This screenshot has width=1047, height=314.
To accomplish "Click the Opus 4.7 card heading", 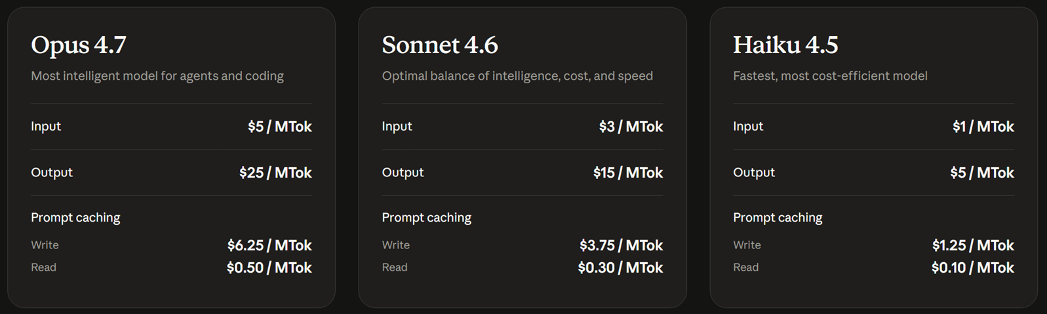I will pos(79,45).
